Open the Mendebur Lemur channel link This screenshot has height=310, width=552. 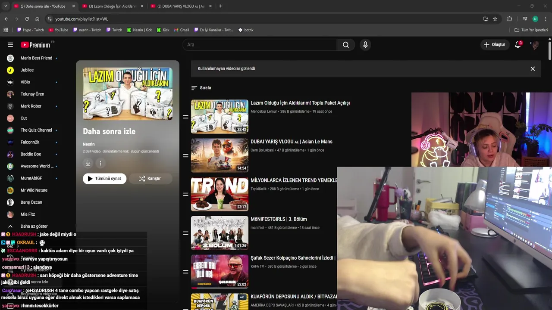[x=263, y=112]
